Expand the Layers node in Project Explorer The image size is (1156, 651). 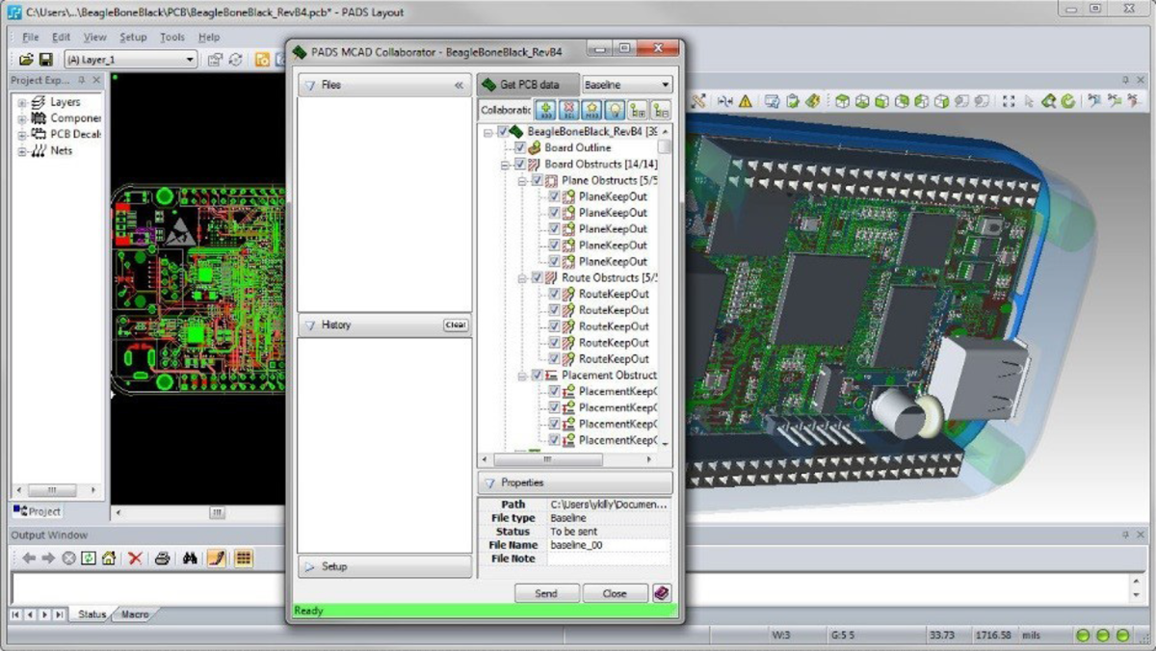(22, 102)
